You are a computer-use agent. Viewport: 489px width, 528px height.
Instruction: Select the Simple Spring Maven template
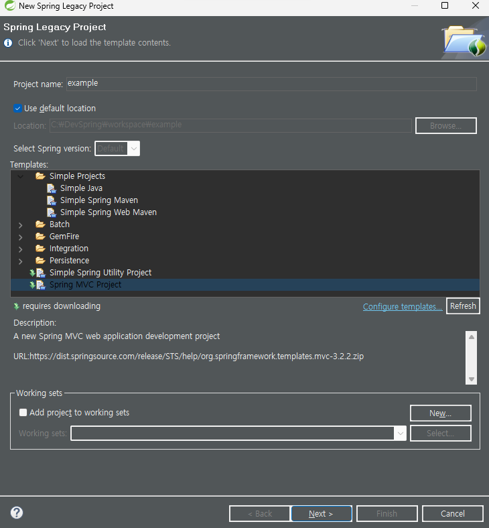click(99, 200)
